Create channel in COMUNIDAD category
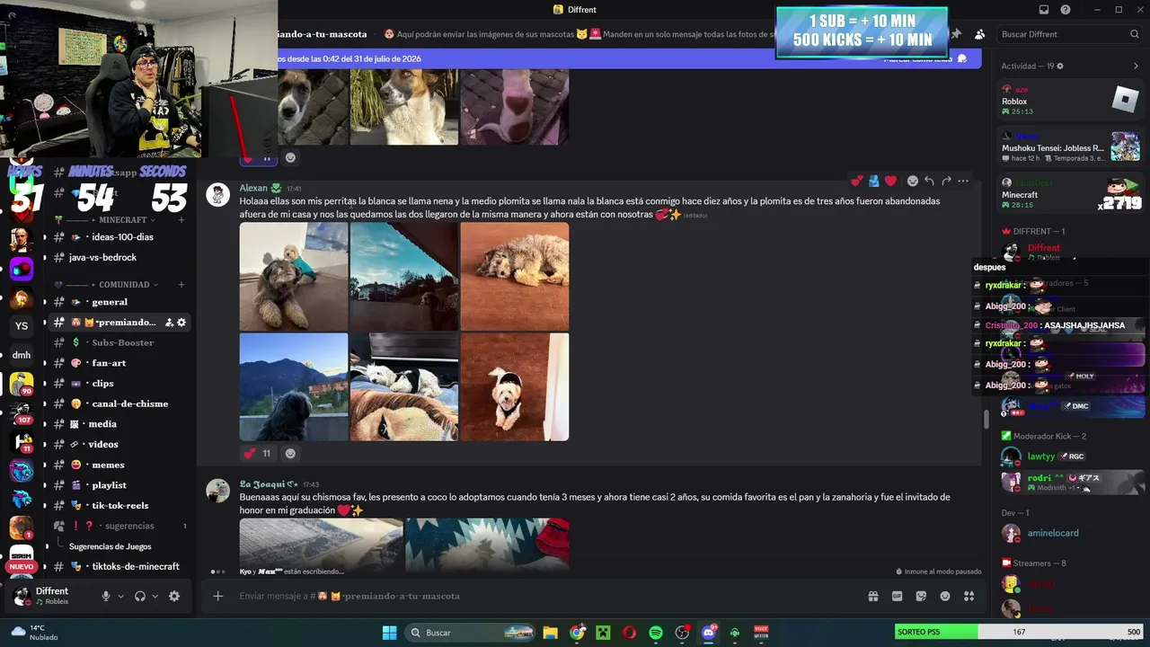Image resolution: width=1150 pixels, height=647 pixels. tap(181, 285)
